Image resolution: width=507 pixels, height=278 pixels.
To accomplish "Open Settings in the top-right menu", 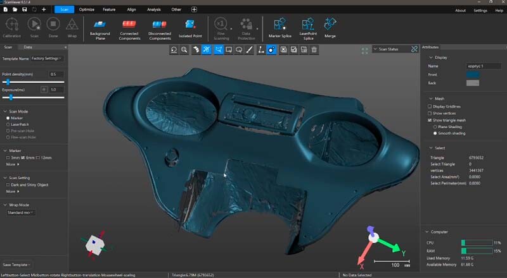I will [x=480, y=10].
